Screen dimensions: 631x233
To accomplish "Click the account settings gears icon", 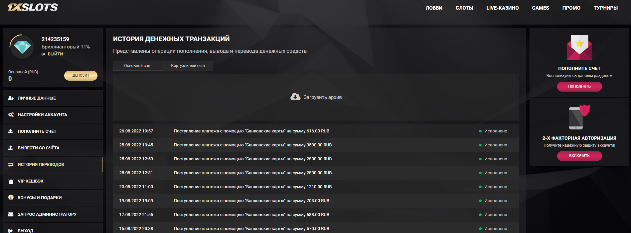I will (x=11, y=115).
